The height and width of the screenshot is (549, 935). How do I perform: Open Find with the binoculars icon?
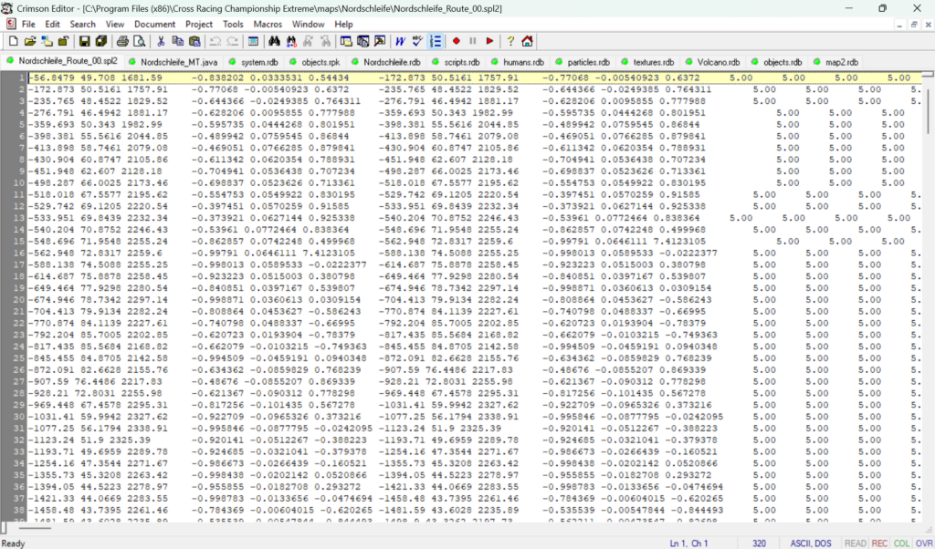click(274, 41)
